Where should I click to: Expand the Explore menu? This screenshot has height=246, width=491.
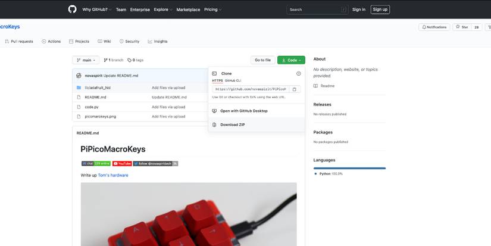[163, 10]
